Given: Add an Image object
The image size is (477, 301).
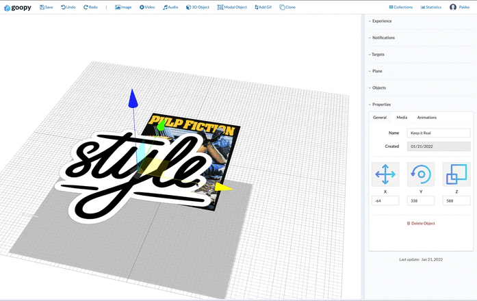Looking at the screenshot, I should (x=123, y=7).
